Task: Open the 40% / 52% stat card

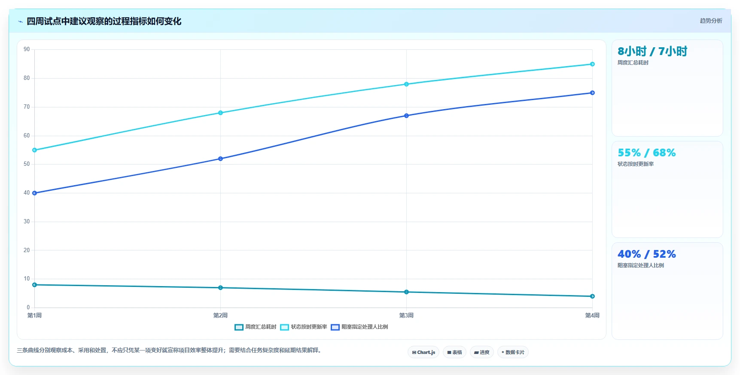Action: [667, 291]
